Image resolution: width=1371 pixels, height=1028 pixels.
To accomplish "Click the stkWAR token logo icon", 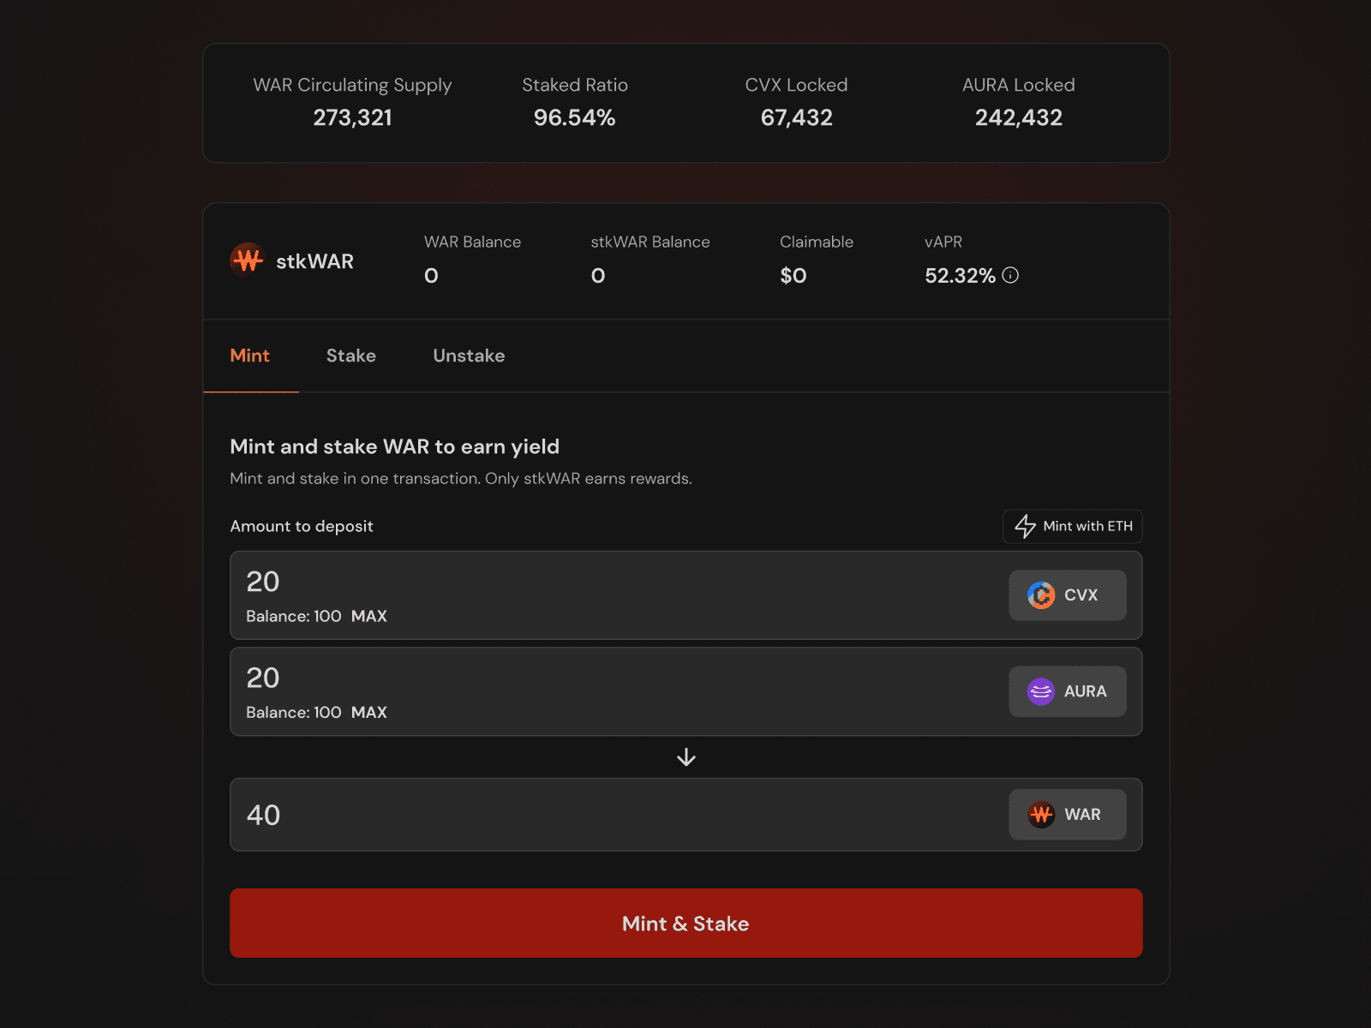I will (x=248, y=260).
